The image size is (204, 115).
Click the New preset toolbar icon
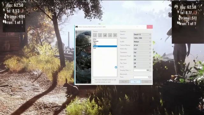[x=95, y=35]
